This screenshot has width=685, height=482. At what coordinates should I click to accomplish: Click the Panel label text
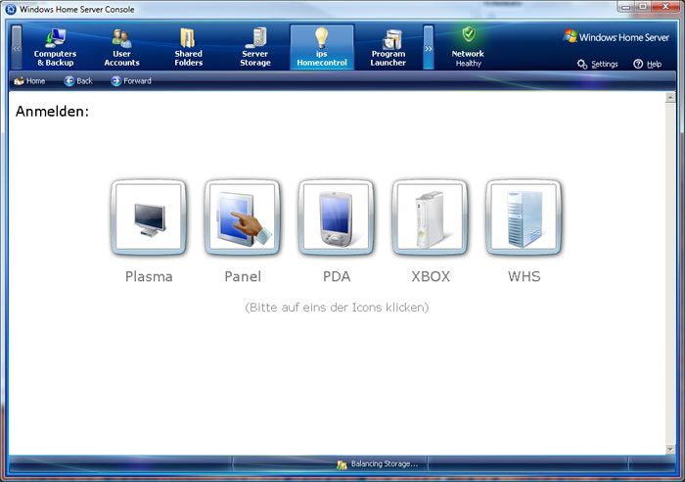(x=243, y=276)
